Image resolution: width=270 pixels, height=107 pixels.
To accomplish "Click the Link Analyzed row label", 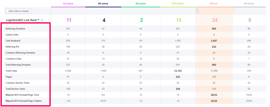I will click(x=13, y=41).
